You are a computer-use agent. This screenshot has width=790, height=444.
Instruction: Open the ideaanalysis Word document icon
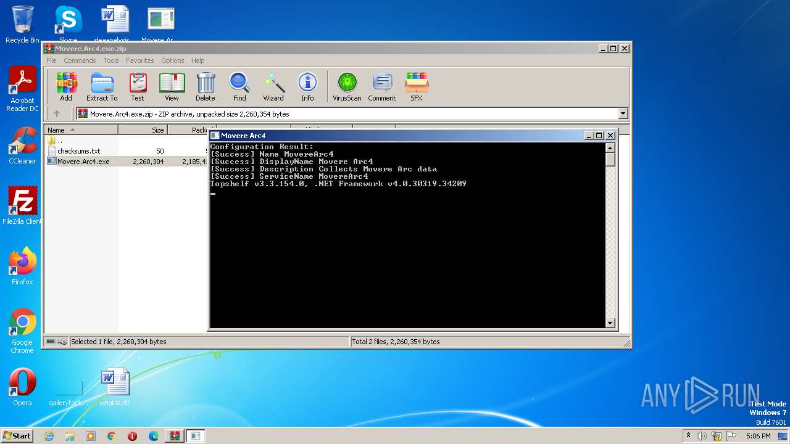(x=115, y=23)
